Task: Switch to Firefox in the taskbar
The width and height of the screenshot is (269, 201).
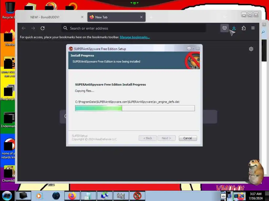Action: [x=72, y=196]
